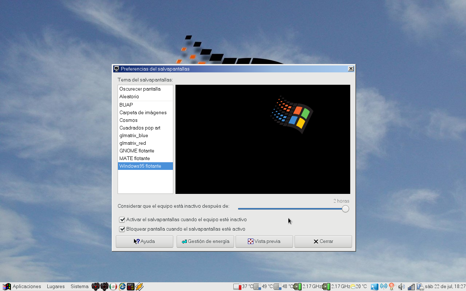This screenshot has width=466, height=291.
Task: Click the Ayuda button
Action: click(x=145, y=242)
